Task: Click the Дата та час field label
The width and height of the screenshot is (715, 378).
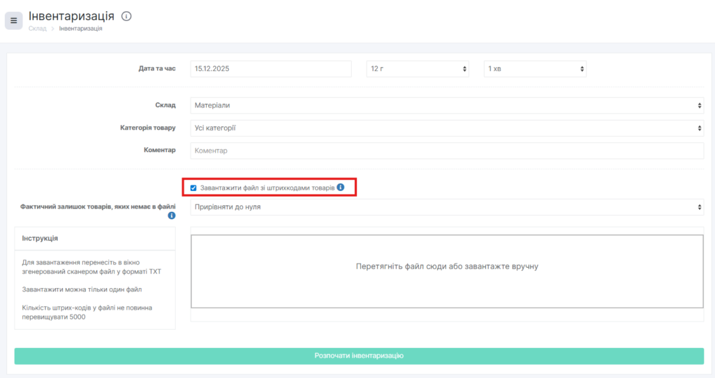Action: [x=157, y=69]
